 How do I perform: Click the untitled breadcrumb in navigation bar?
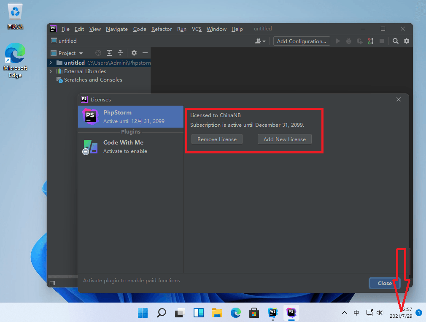pos(64,41)
